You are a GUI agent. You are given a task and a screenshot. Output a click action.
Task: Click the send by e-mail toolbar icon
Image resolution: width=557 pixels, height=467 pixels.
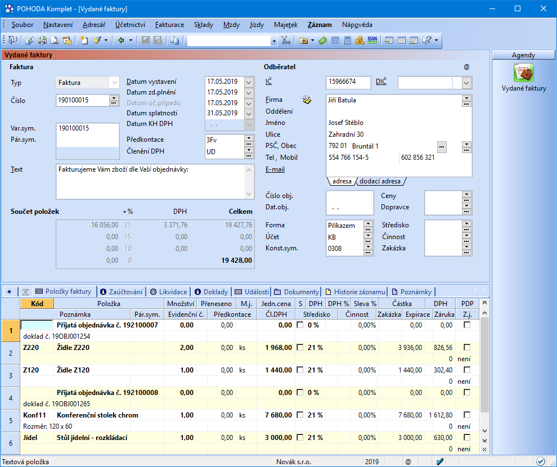[67, 40]
